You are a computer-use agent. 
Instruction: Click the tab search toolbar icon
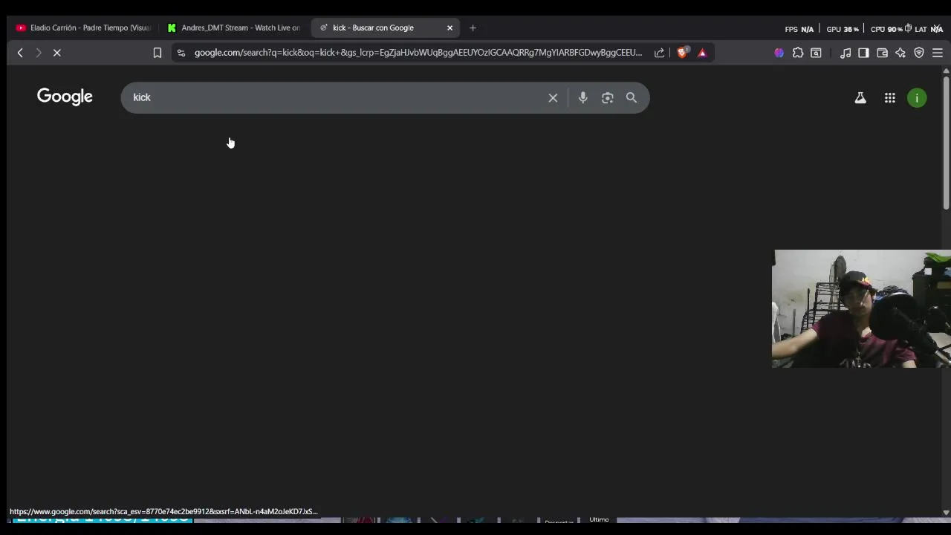[x=816, y=53]
